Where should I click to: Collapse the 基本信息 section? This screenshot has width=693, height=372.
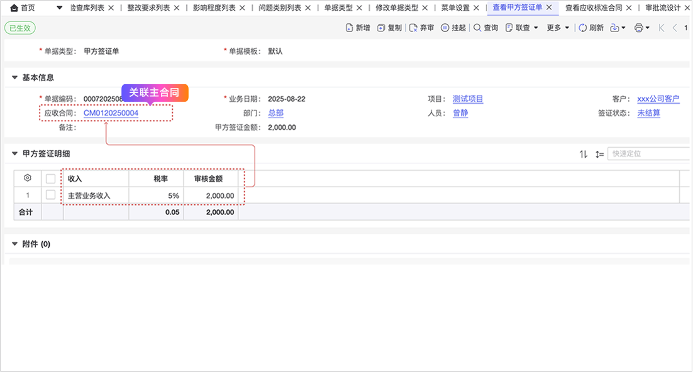pyautogui.click(x=14, y=78)
